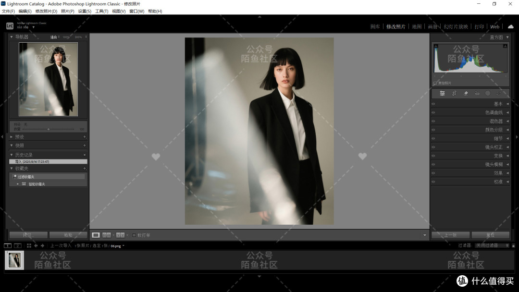Add a collection with the 收藏夹 plus icon

click(85, 169)
